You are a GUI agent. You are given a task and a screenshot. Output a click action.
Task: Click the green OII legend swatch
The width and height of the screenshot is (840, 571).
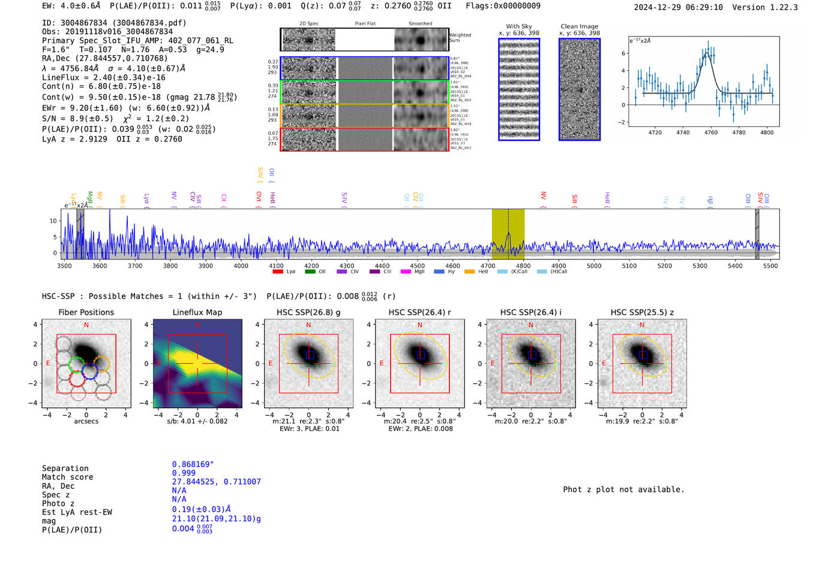(310, 271)
